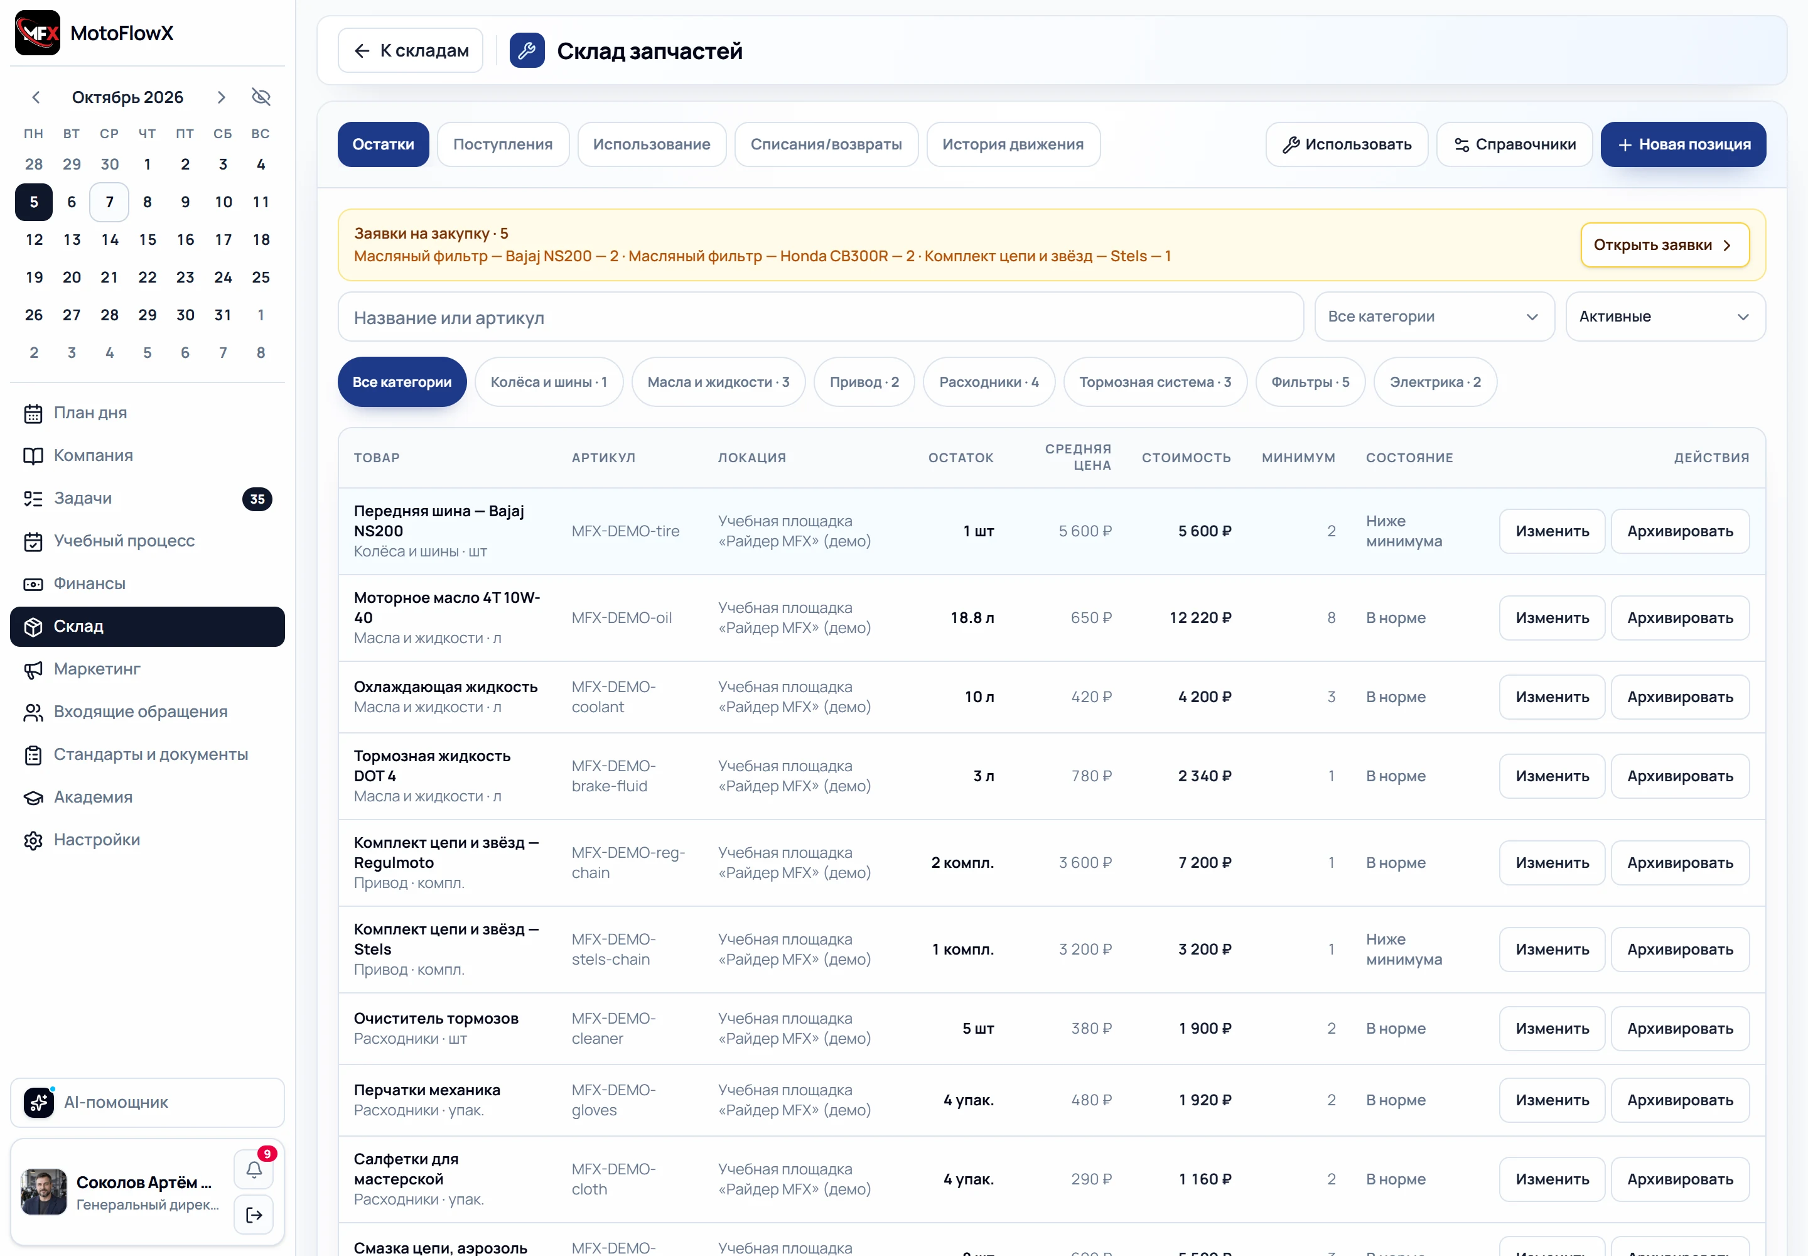Image resolution: width=1808 pixels, height=1256 pixels.
Task: Click Открыть заявки button
Action: click(x=1665, y=245)
